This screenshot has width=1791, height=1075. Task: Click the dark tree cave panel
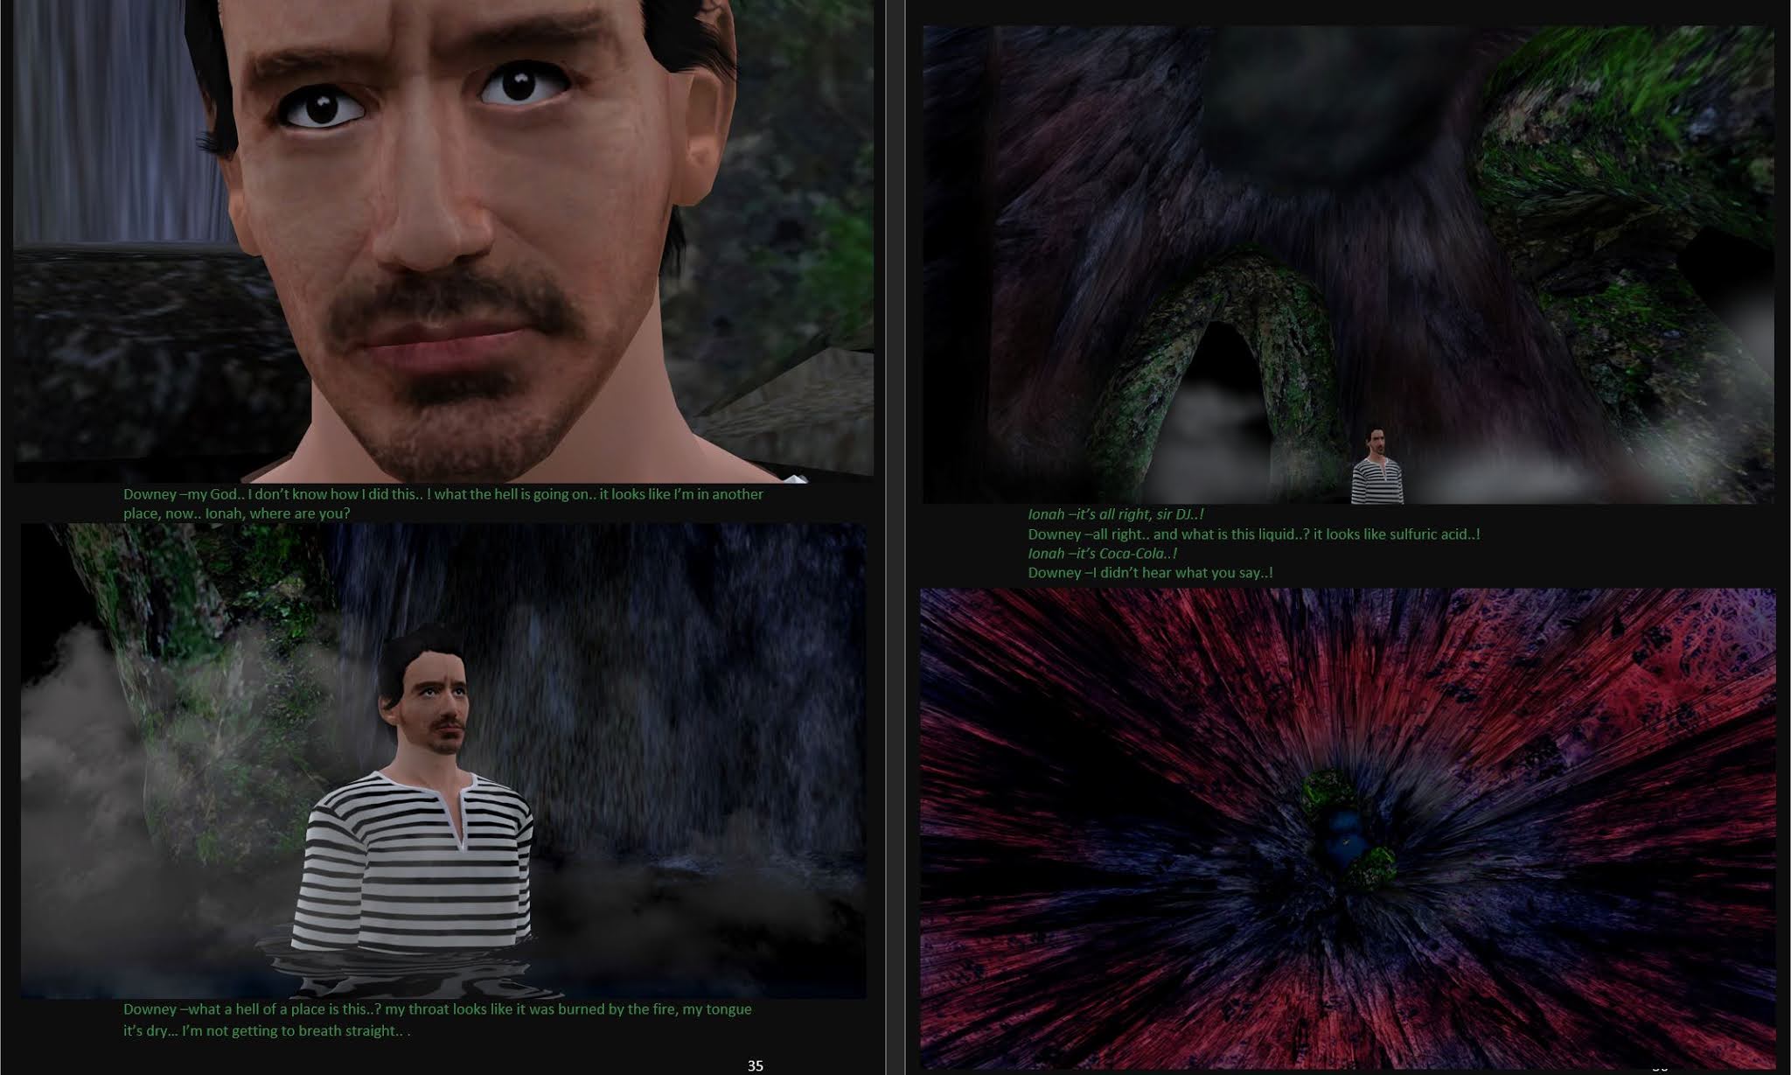(1348, 264)
